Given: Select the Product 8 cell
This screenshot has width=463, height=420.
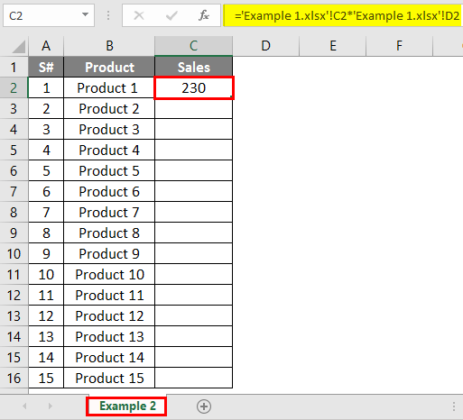Looking at the screenshot, I should (x=109, y=233).
